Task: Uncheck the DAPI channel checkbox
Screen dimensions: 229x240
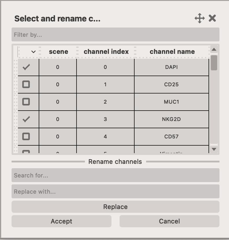Action: pos(26,67)
